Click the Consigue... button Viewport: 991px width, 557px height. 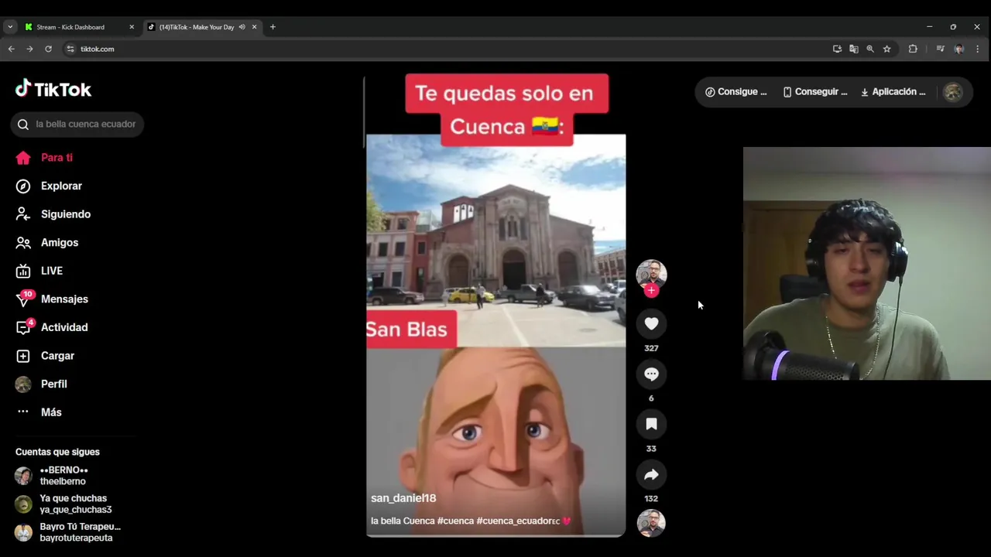point(736,92)
